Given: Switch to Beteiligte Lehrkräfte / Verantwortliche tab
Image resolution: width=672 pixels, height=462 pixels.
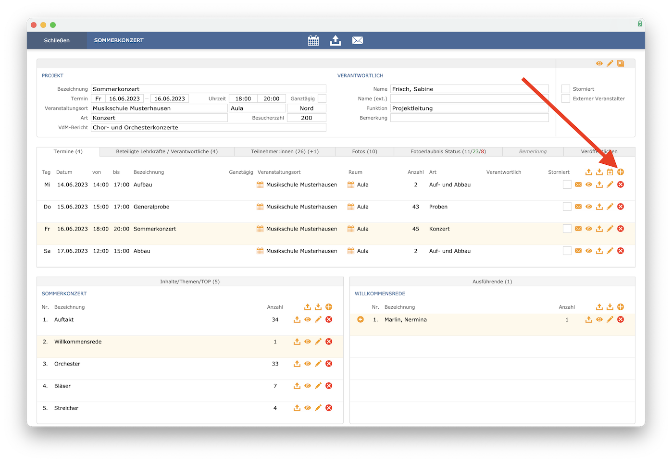Looking at the screenshot, I should (x=167, y=152).
